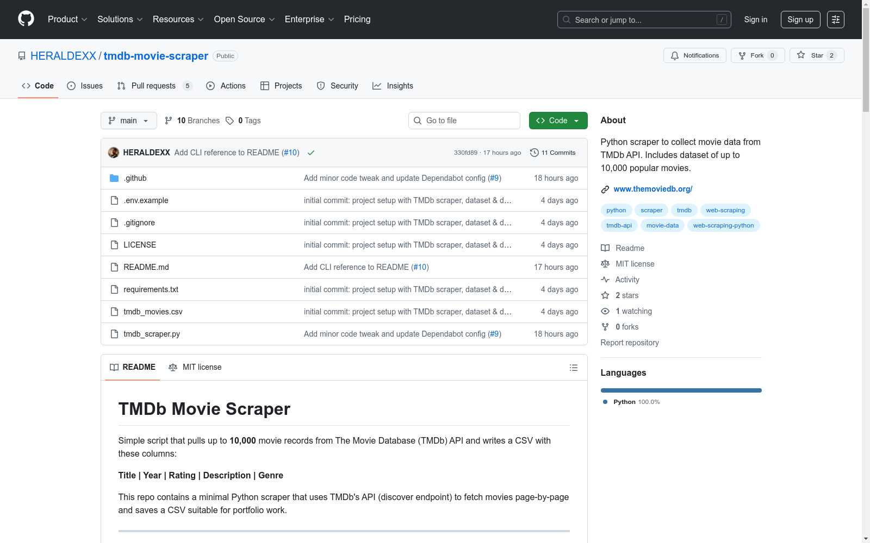Click the HERALDEXX owner link in breadcrumb

[63, 56]
